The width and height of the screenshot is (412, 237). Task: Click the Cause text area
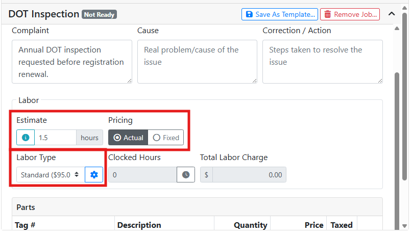[x=197, y=62]
